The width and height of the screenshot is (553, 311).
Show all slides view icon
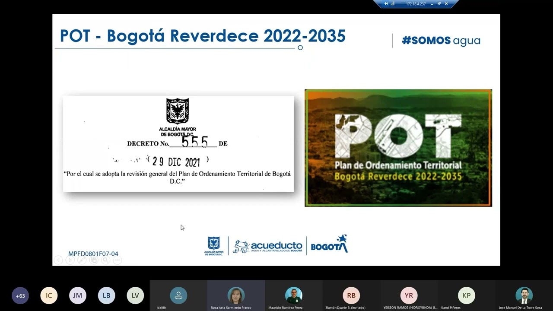pyautogui.click(x=94, y=260)
